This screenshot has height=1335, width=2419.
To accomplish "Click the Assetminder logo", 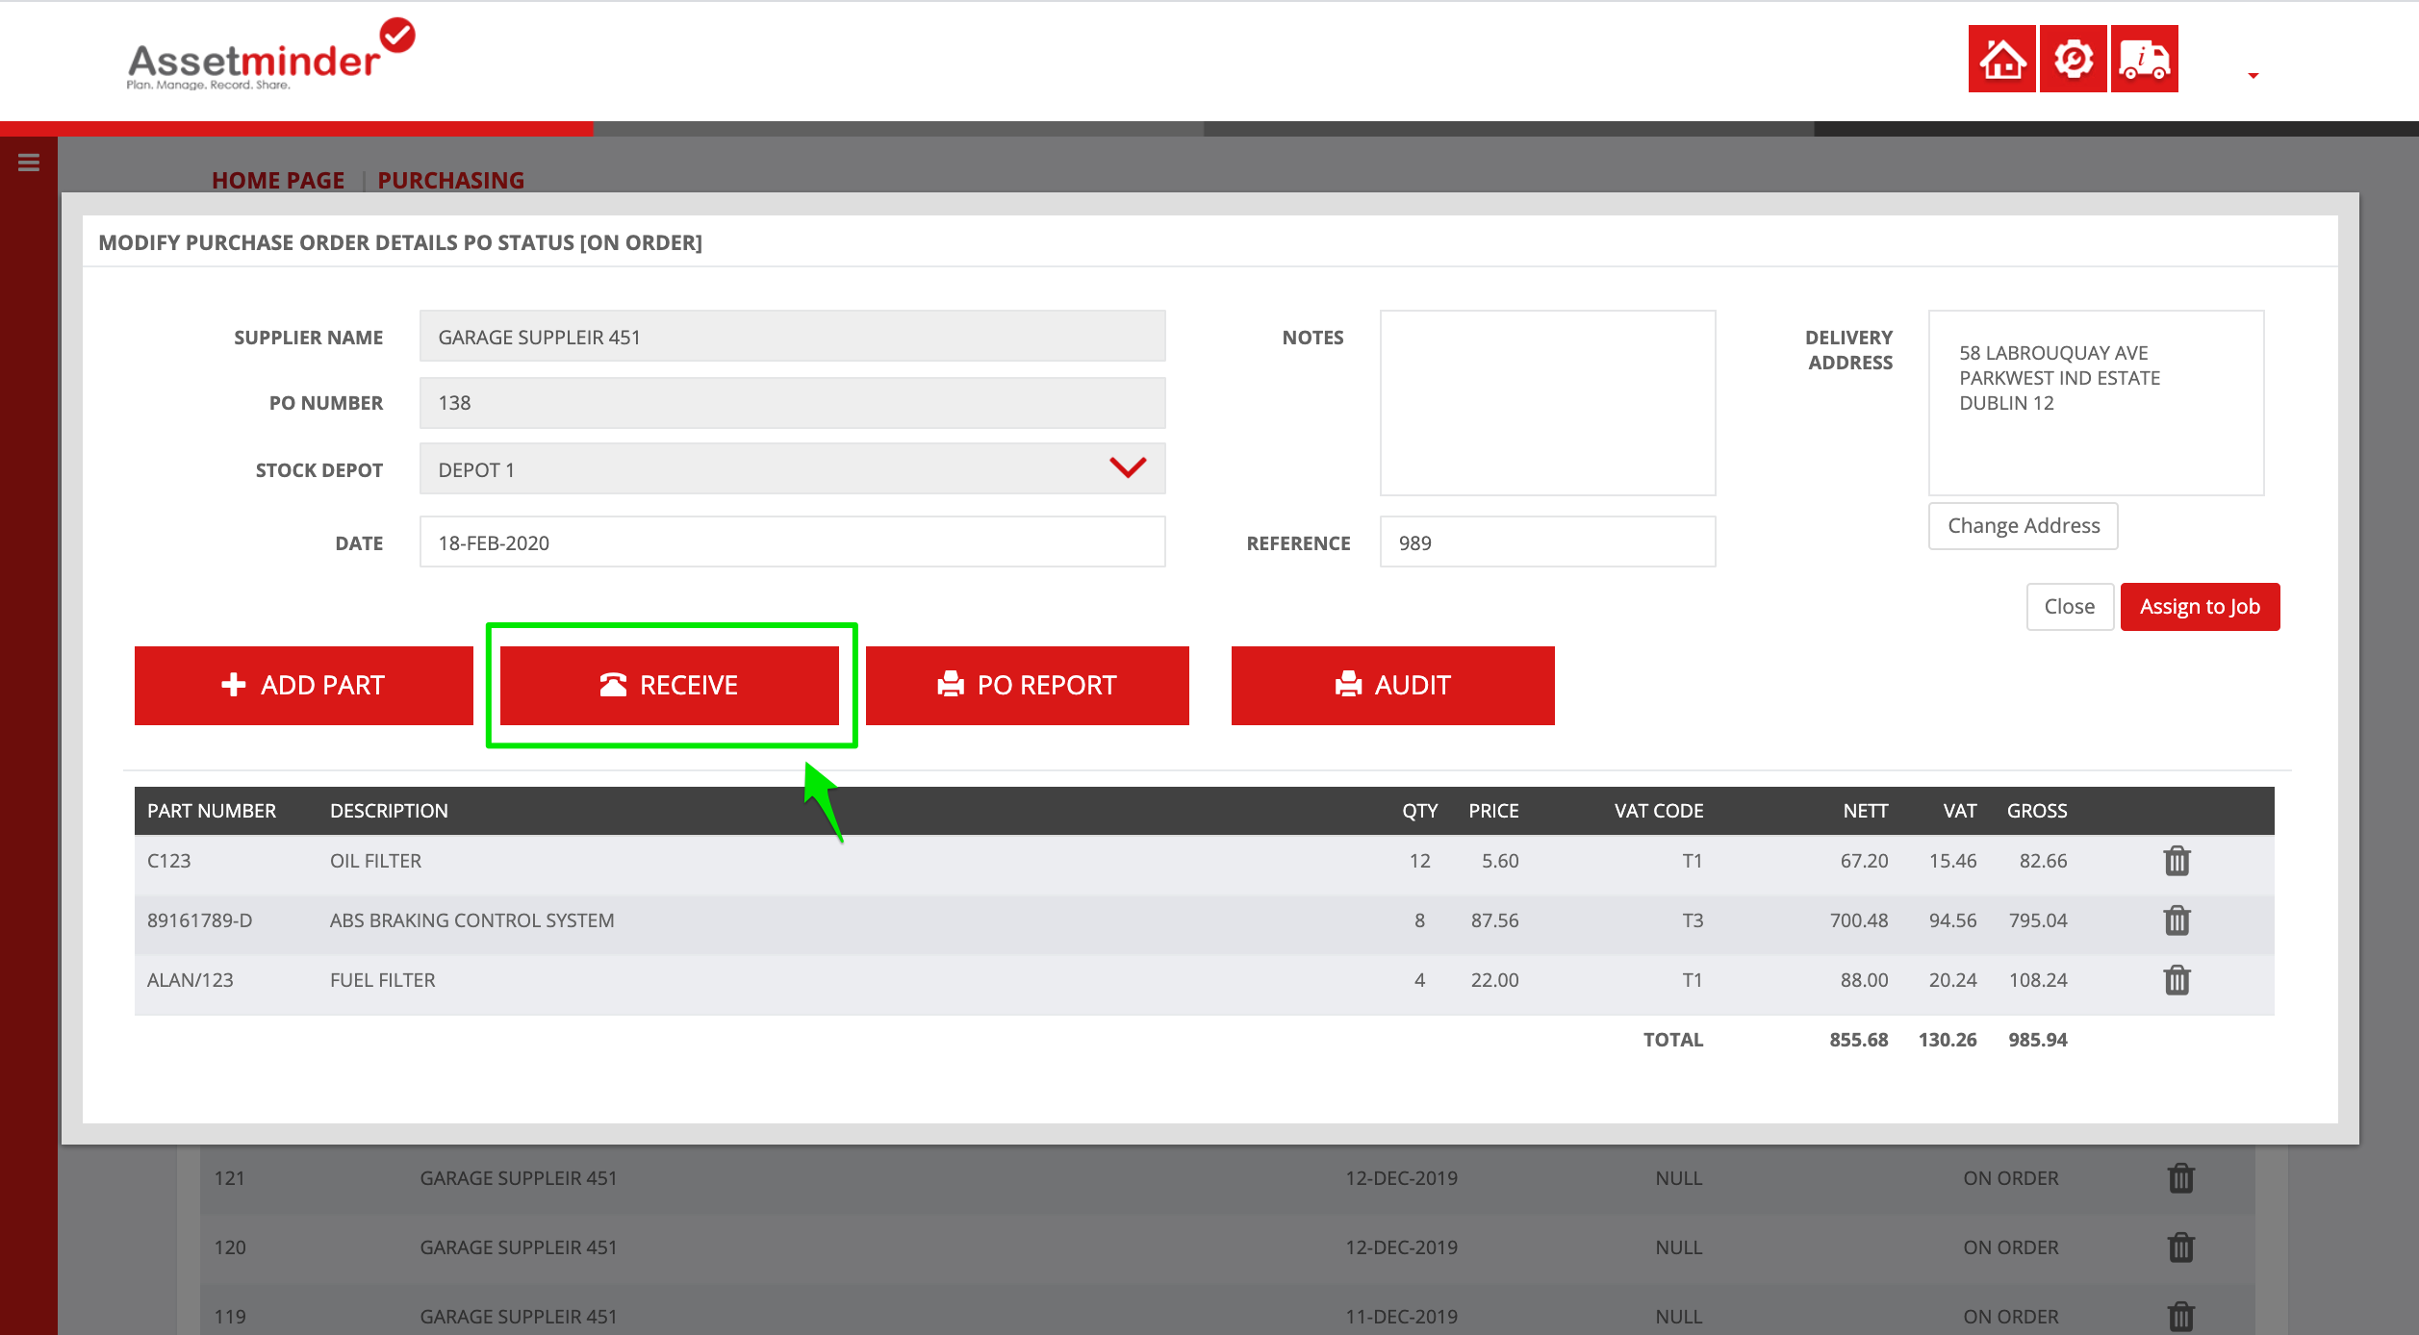I will pyautogui.click(x=270, y=56).
